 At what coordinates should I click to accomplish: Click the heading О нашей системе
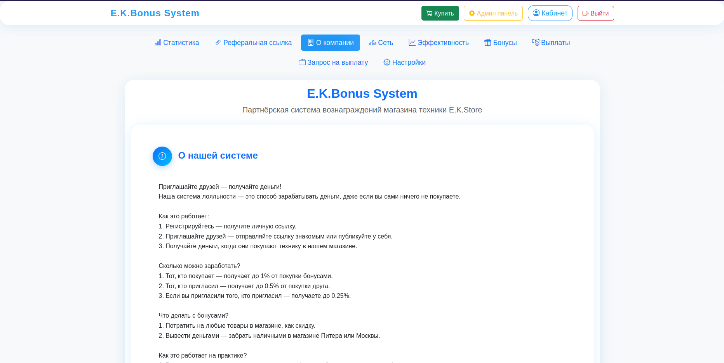point(218,156)
